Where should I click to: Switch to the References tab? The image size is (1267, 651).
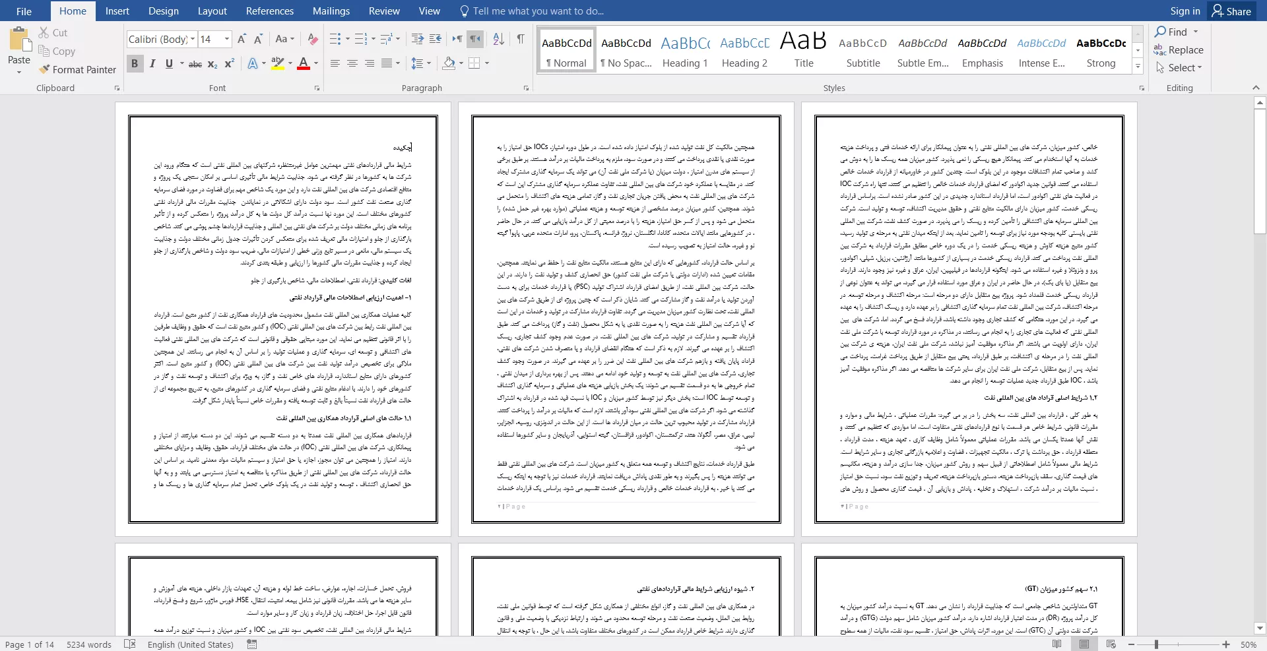[x=270, y=11]
